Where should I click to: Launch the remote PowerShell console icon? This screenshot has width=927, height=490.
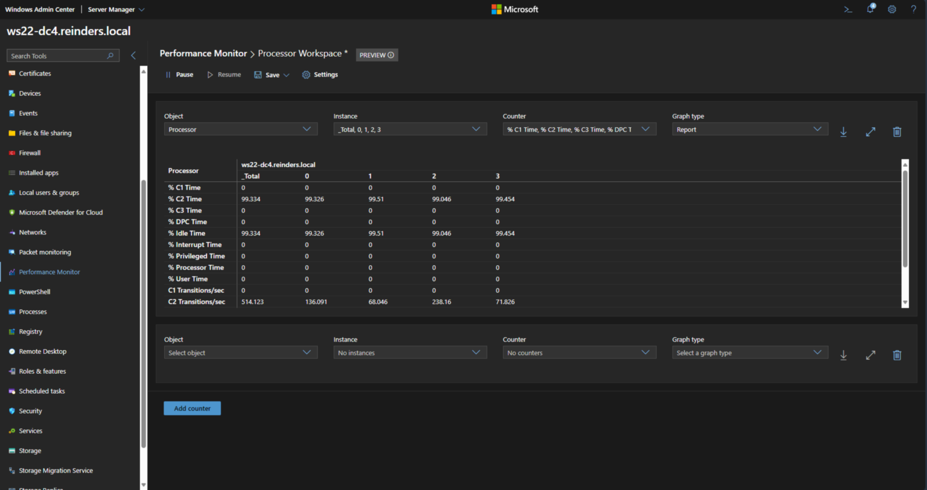point(848,9)
